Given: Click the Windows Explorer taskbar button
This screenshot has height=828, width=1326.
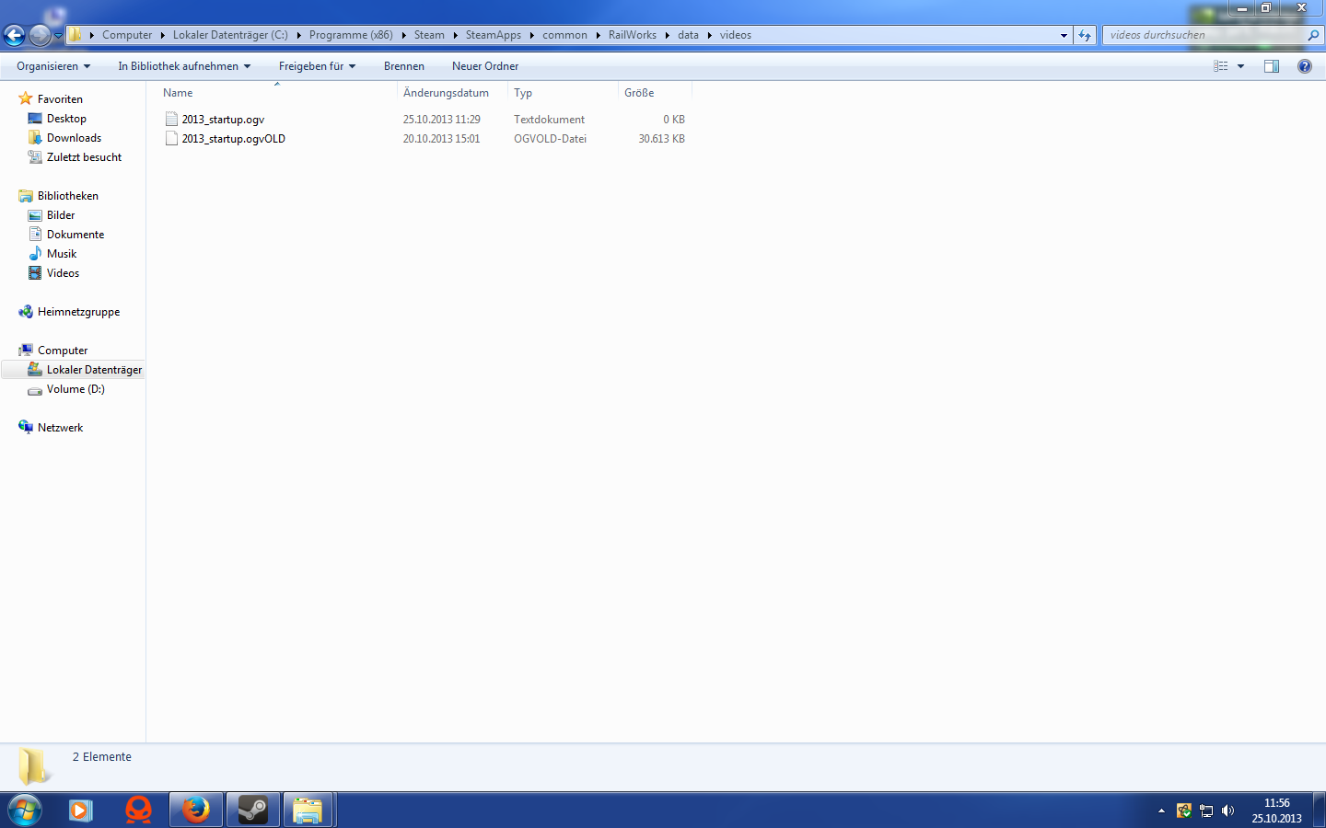Looking at the screenshot, I should [308, 811].
